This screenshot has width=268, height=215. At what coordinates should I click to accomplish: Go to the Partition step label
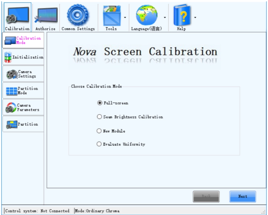tap(28, 124)
